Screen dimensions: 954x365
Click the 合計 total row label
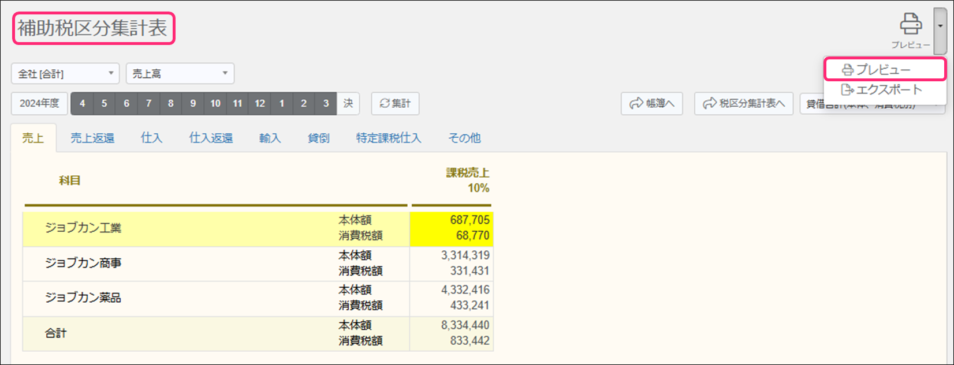click(x=56, y=333)
